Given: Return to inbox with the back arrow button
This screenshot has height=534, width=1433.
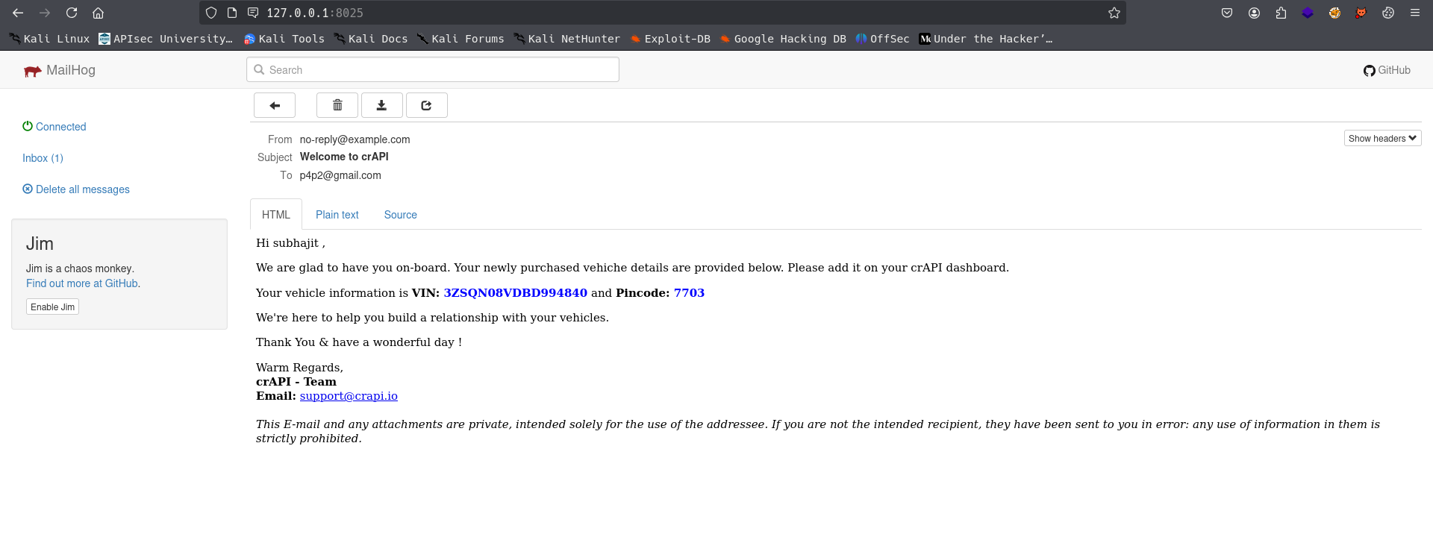Looking at the screenshot, I should click(275, 105).
